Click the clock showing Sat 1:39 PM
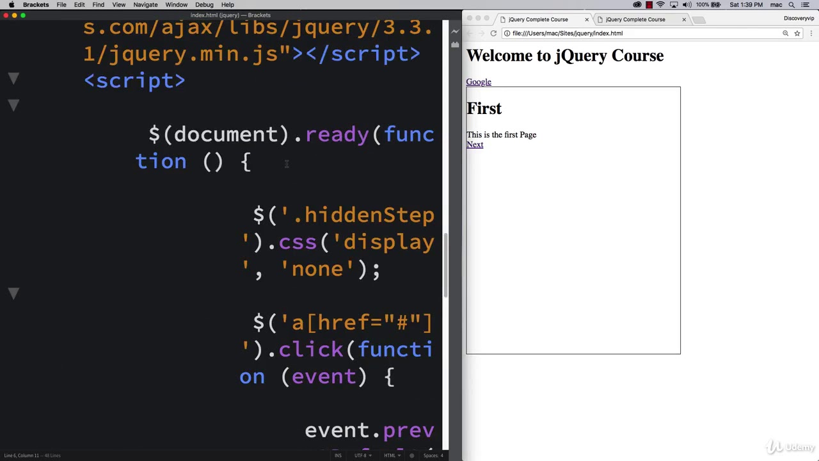The height and width of the screenshot is (461, 819). [746, 4]
